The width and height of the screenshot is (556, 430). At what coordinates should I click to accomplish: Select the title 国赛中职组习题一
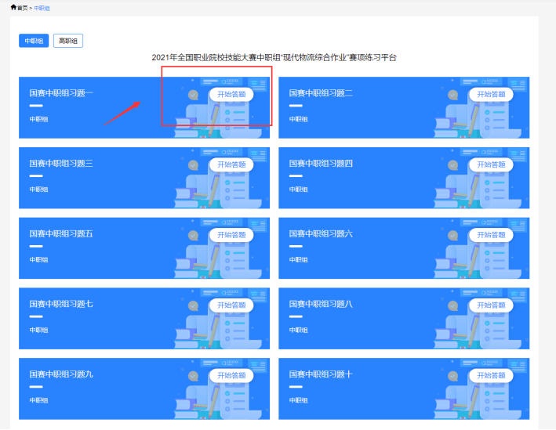[x=61, y=93]
